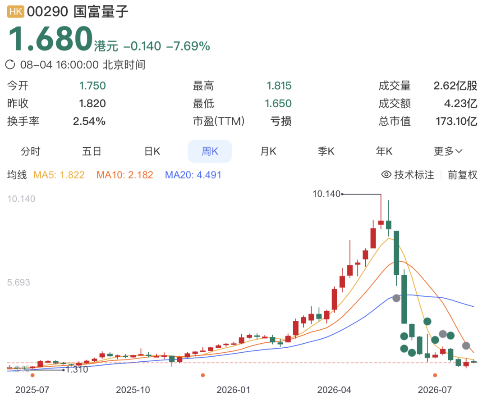Click the 成交量 value 2.62亿股
Viewport: 487px width, 400px height.
pos(455,86)
